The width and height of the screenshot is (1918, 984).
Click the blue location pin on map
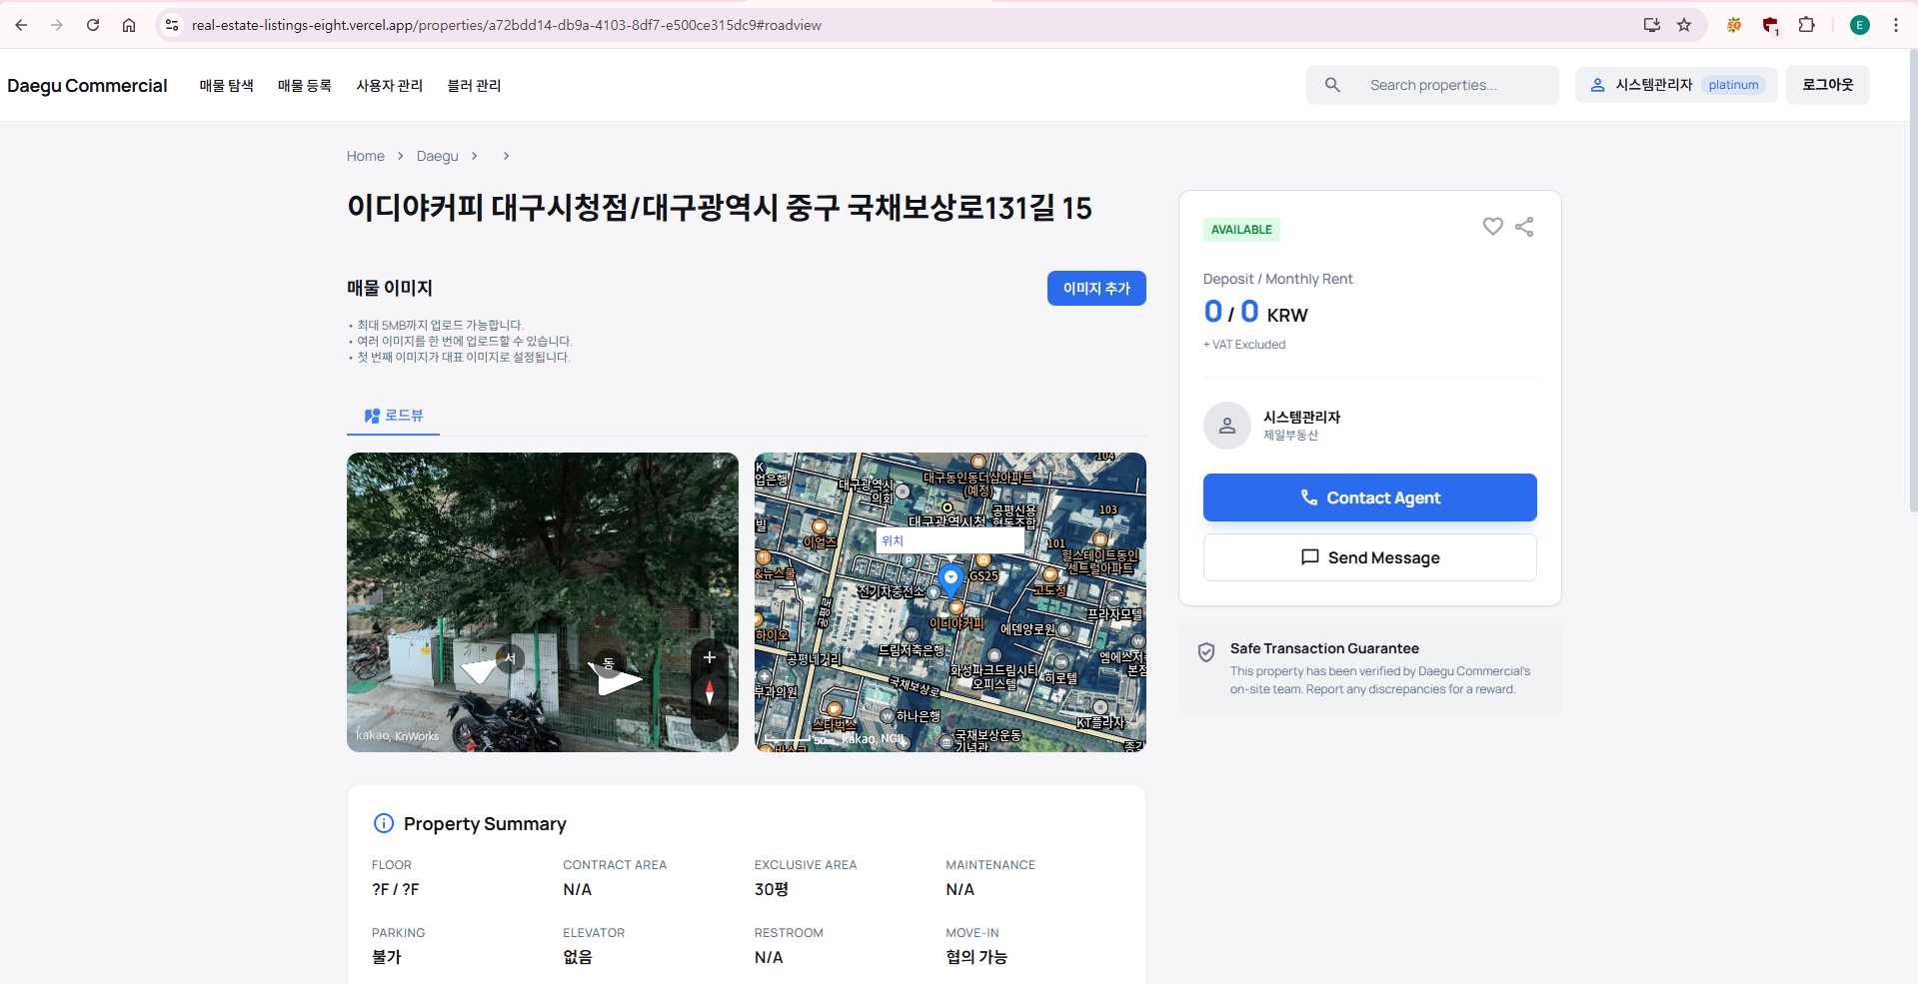point(951,578)
